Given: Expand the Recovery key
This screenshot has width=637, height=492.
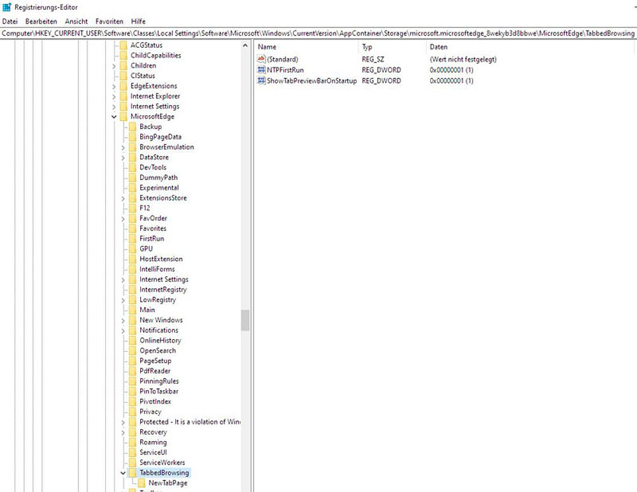Looking at the screenshot, I should tap(123, 432).
